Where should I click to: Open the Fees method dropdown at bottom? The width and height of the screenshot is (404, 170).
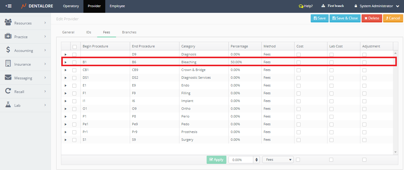(278, 160)
